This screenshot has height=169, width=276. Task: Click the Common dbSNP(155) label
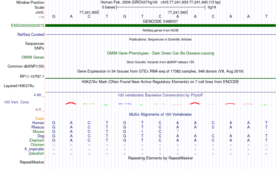(26, 66)
